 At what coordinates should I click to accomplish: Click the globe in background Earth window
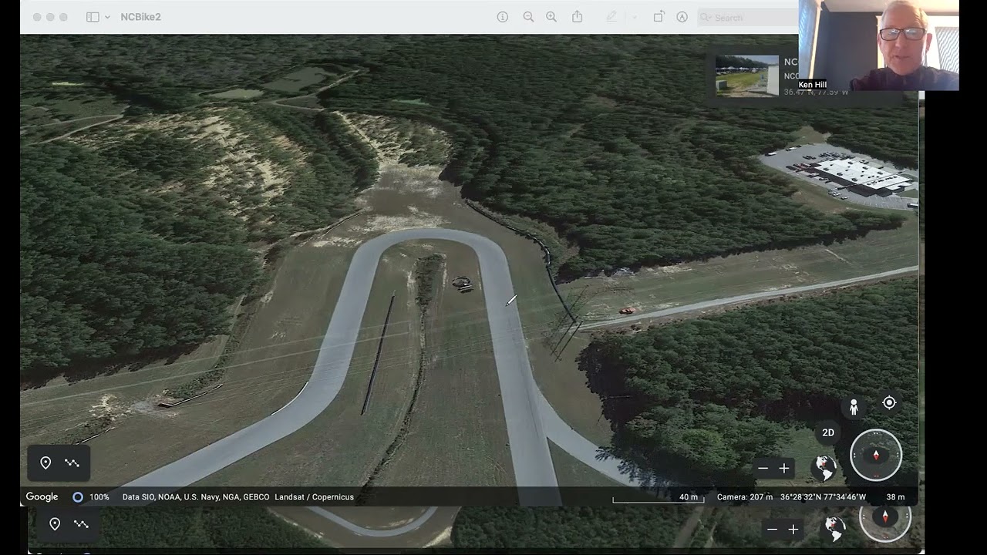[x=834, y=528]
